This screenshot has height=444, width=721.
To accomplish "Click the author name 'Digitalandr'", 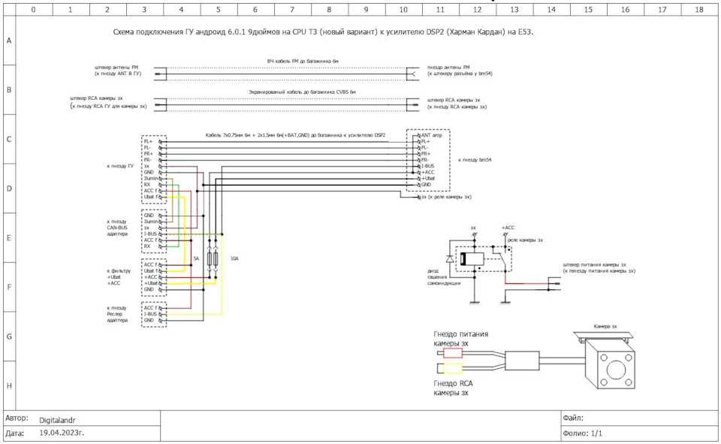I will [57, 420].
